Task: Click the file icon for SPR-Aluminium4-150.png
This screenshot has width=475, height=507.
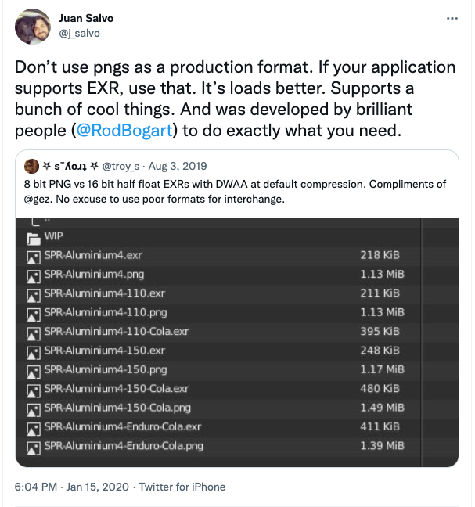Action: click(x=33, y=371)
